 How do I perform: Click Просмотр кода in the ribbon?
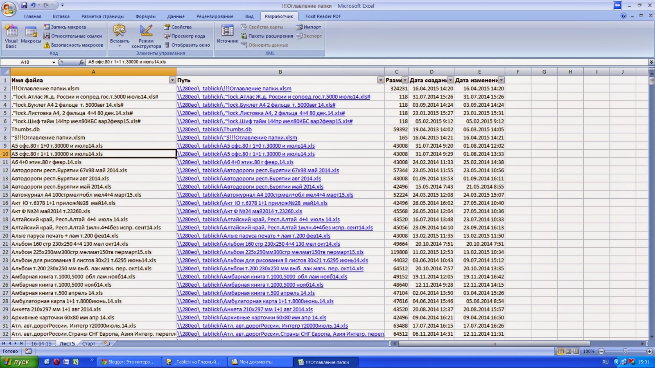click(184, 36)
